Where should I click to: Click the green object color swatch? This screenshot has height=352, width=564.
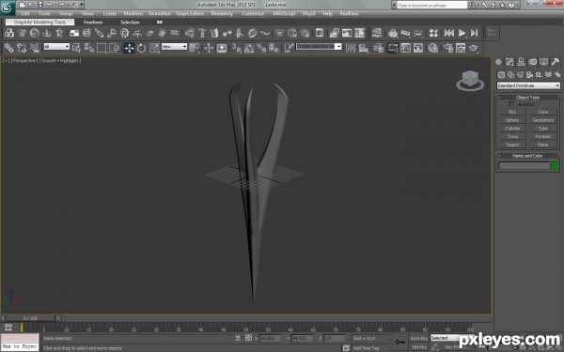pyautogui.click(x=555, y=165)
